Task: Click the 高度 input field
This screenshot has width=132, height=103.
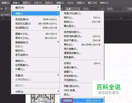Action: (118, 9)
